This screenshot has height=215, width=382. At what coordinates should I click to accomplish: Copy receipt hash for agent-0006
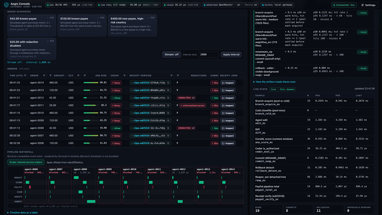[x=168, y=143]
